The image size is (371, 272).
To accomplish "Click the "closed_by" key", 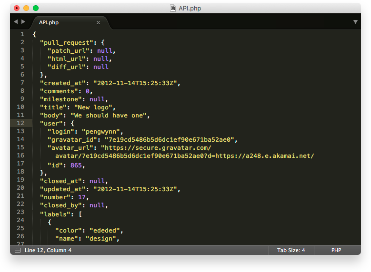I will pyautogui.click(x=60, y=205).
